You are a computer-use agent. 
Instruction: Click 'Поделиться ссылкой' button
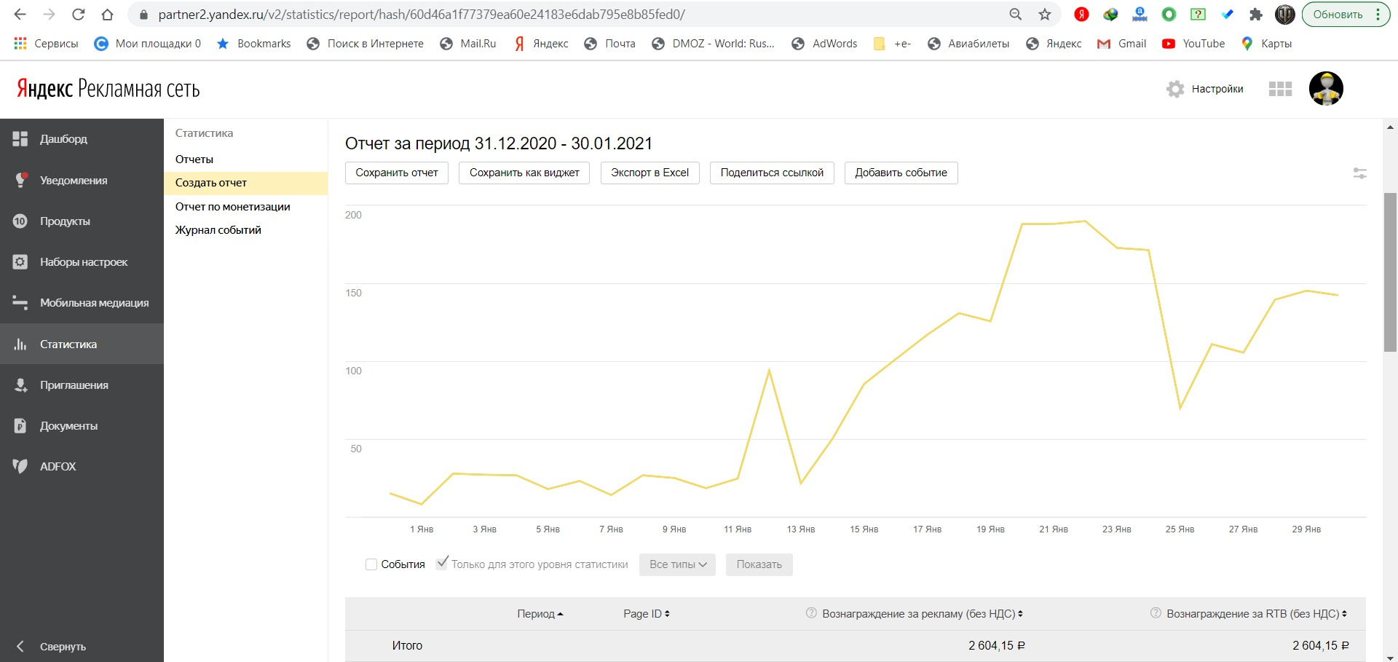(772, 173)
